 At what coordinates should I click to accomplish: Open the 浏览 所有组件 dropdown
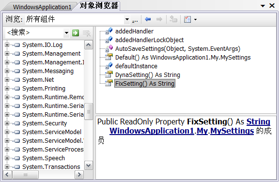tap(127, 19)
